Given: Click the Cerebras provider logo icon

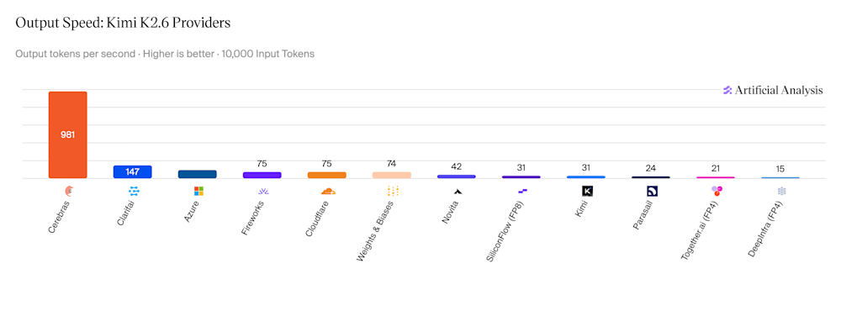Looking at the screenshot, I should [x=69, y=191].
